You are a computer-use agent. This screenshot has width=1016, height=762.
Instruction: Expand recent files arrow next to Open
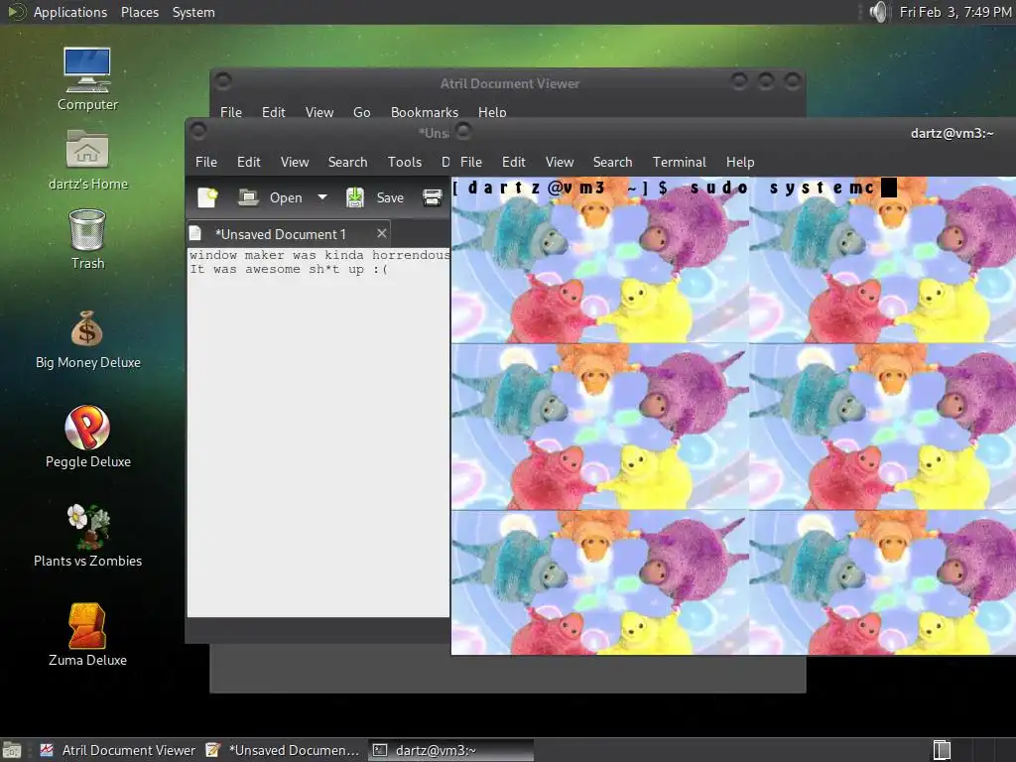(x=322, y=197)
